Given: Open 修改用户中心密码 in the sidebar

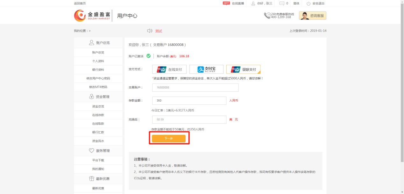Looking at the screenshot, I should (98, 78).
